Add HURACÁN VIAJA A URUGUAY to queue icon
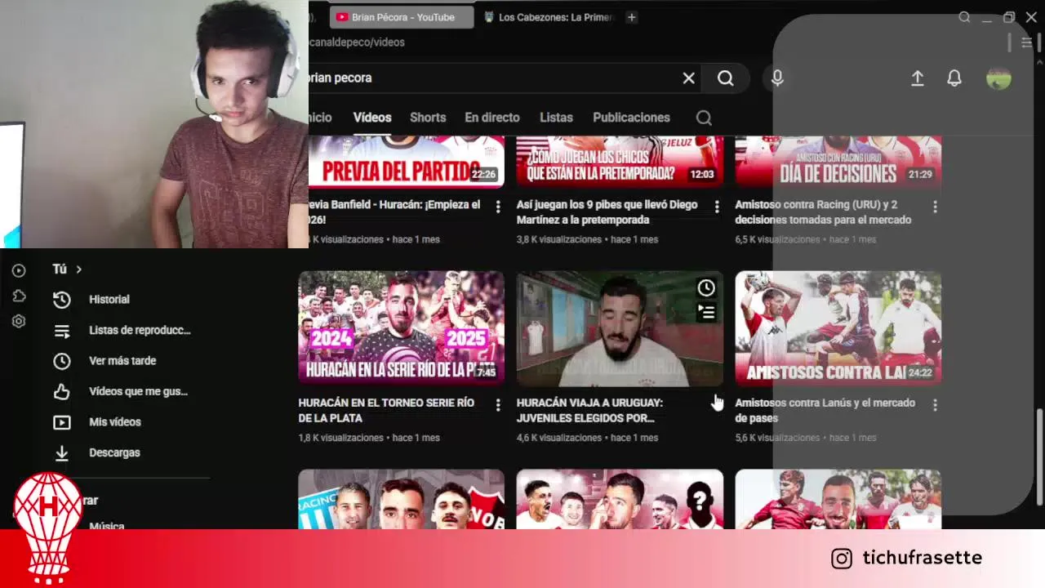This screenshot has height=588, width=1045. (706, 312)
